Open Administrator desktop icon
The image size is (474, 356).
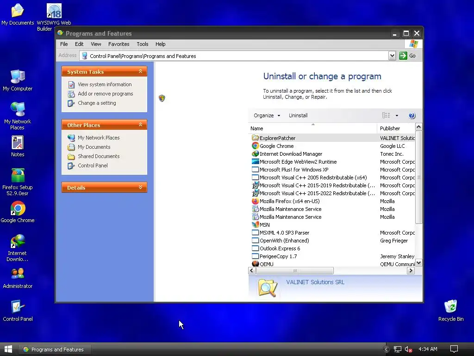pyautogui.click(x=18, y=278)
